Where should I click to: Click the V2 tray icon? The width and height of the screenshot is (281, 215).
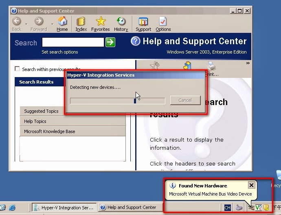point(259,208)
